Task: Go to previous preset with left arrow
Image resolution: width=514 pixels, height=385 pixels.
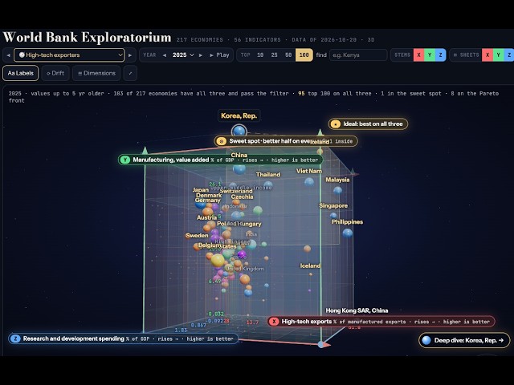Action: tap(8, 55)
